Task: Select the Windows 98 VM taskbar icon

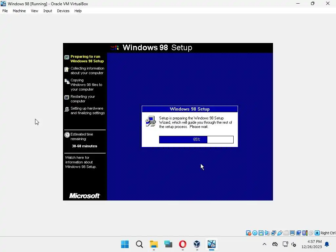Action: pyautogui.click(x=212, y=244)
